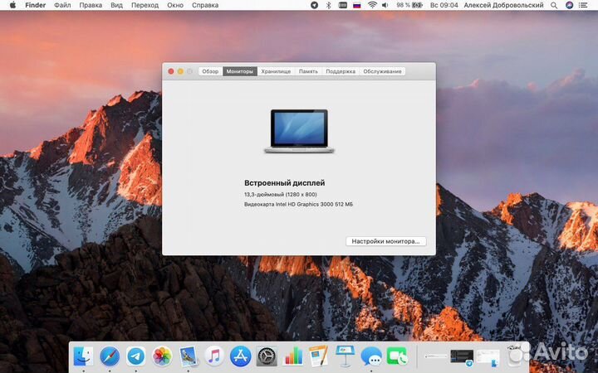Open the Notification Center list icon
This screenshot has height=373, width=598.
pos(583,5)
